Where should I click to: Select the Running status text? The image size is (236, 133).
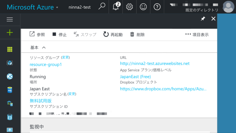(x=38, y=77)
